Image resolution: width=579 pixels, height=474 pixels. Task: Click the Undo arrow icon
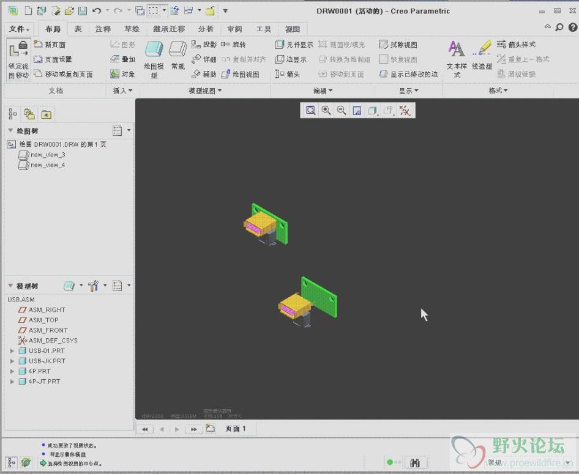[x=97, y=10]
